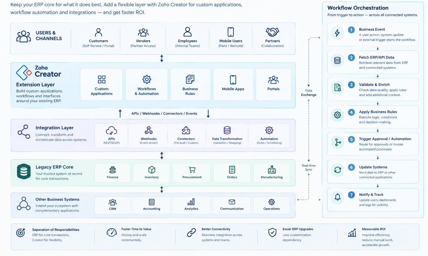Click the "Extension Layer" heading
The image size is (428, 256).
35,85
